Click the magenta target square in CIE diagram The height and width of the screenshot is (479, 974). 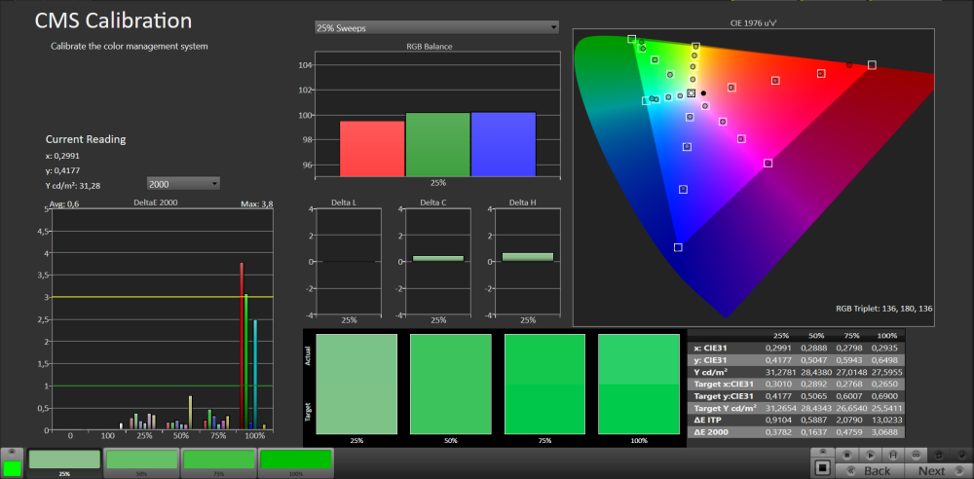tap(768, 163)
